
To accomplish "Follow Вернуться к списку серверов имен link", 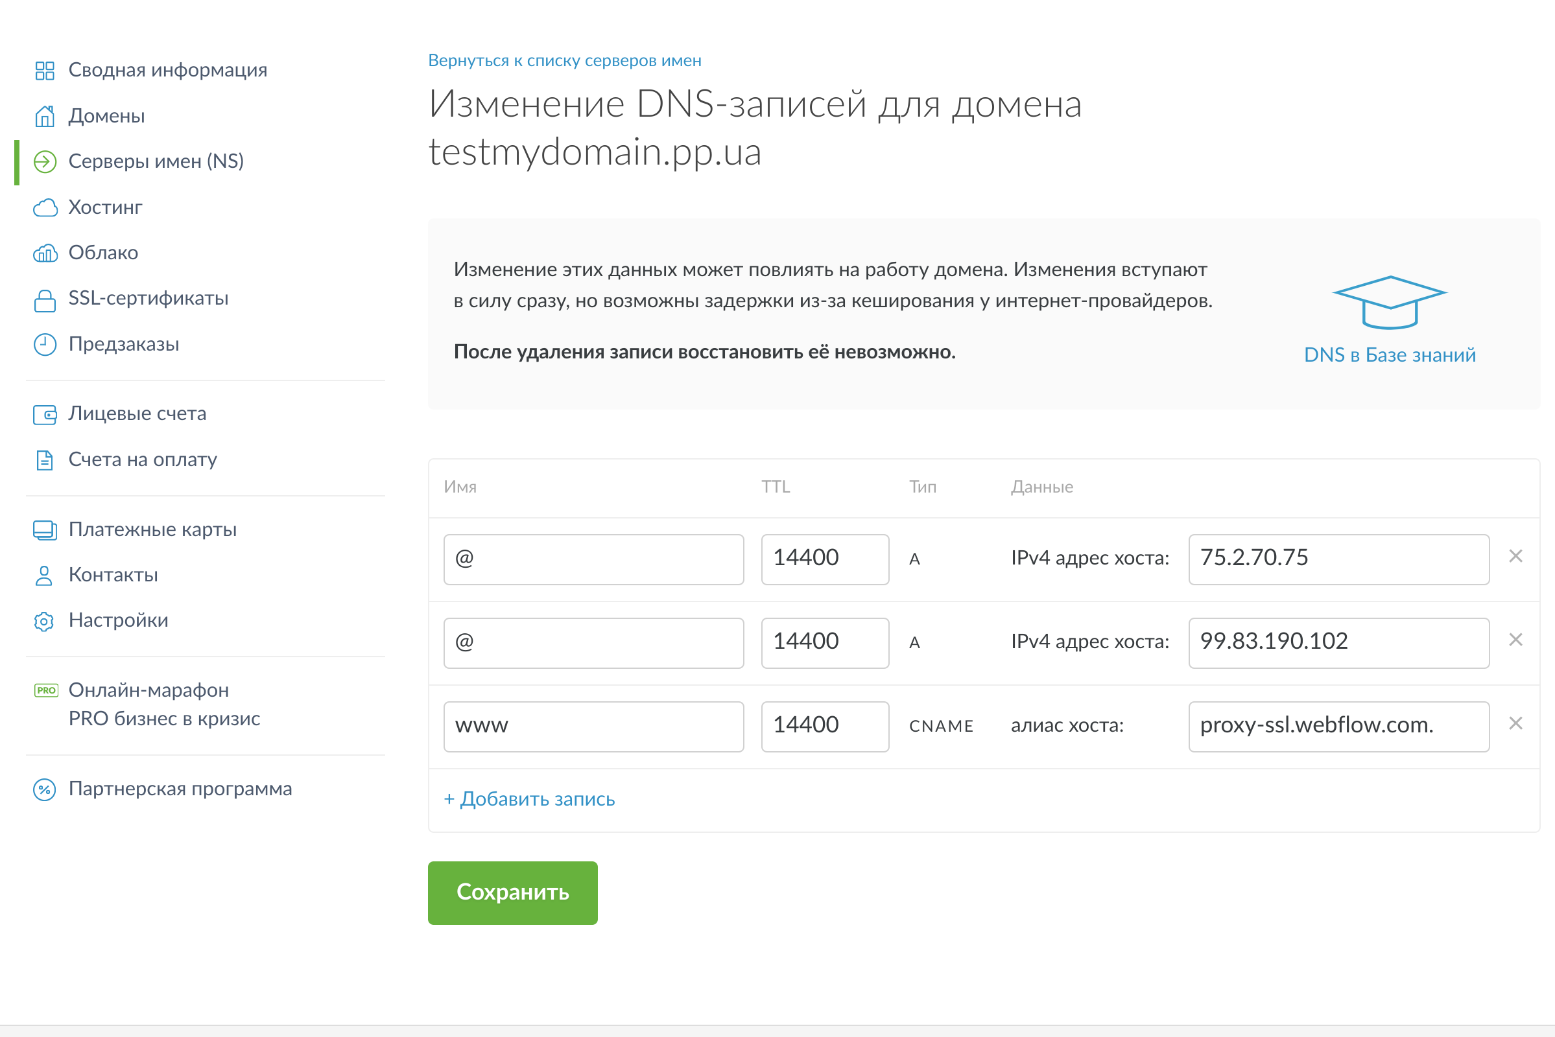I will tap(564, 60).
